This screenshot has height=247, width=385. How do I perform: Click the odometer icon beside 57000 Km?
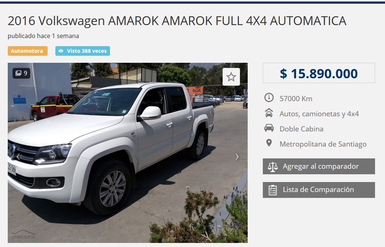click(269, 97)
